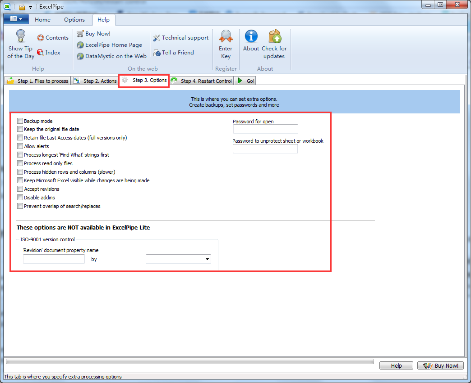Expand the Customize Quick Access Toolbar arrow
471x383 pixels.
[30, 7]
